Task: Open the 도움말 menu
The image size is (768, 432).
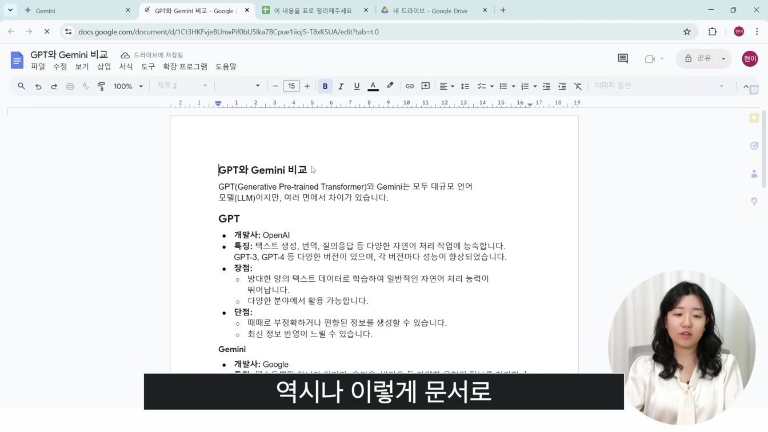Action: tap(226, 67)
